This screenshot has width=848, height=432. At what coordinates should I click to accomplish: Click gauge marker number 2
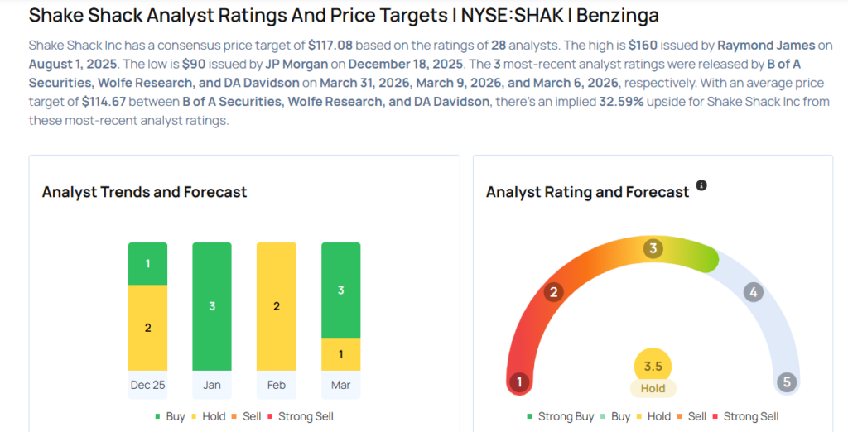click(553, 292)
